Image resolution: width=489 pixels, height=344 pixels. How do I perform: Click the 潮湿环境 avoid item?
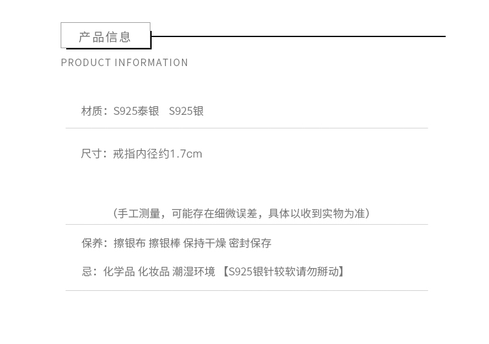coord(193,271)
